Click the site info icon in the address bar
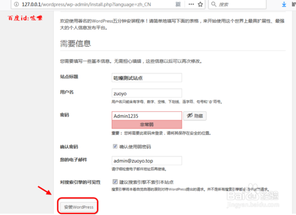 pos(17,4)
